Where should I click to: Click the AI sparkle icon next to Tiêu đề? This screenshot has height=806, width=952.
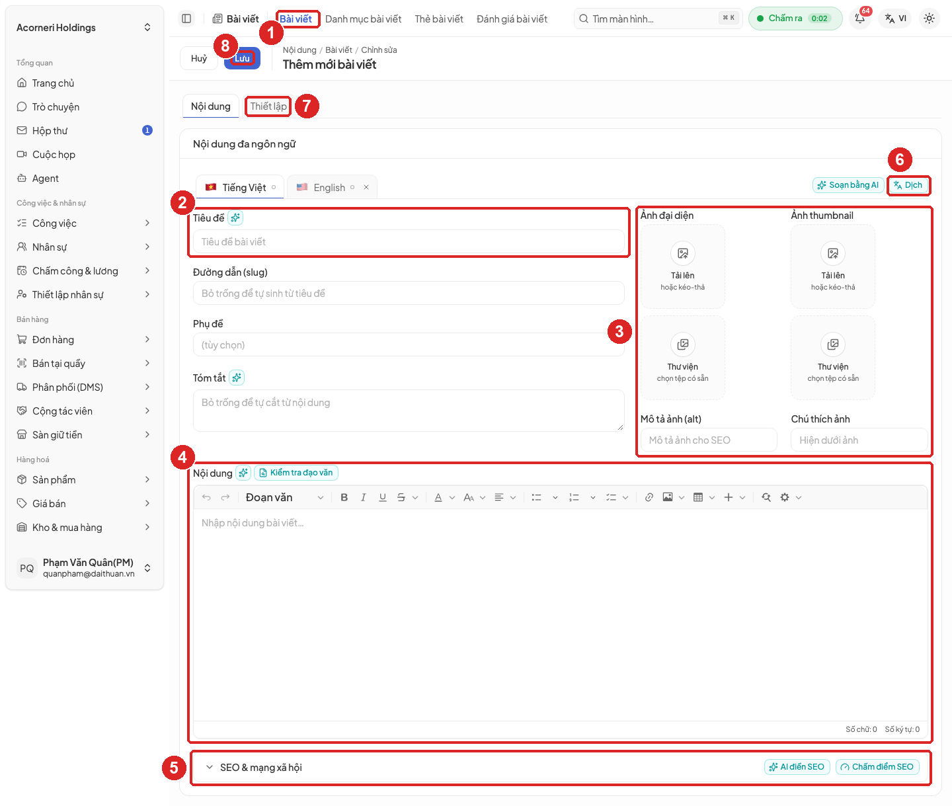pos(235,218)
